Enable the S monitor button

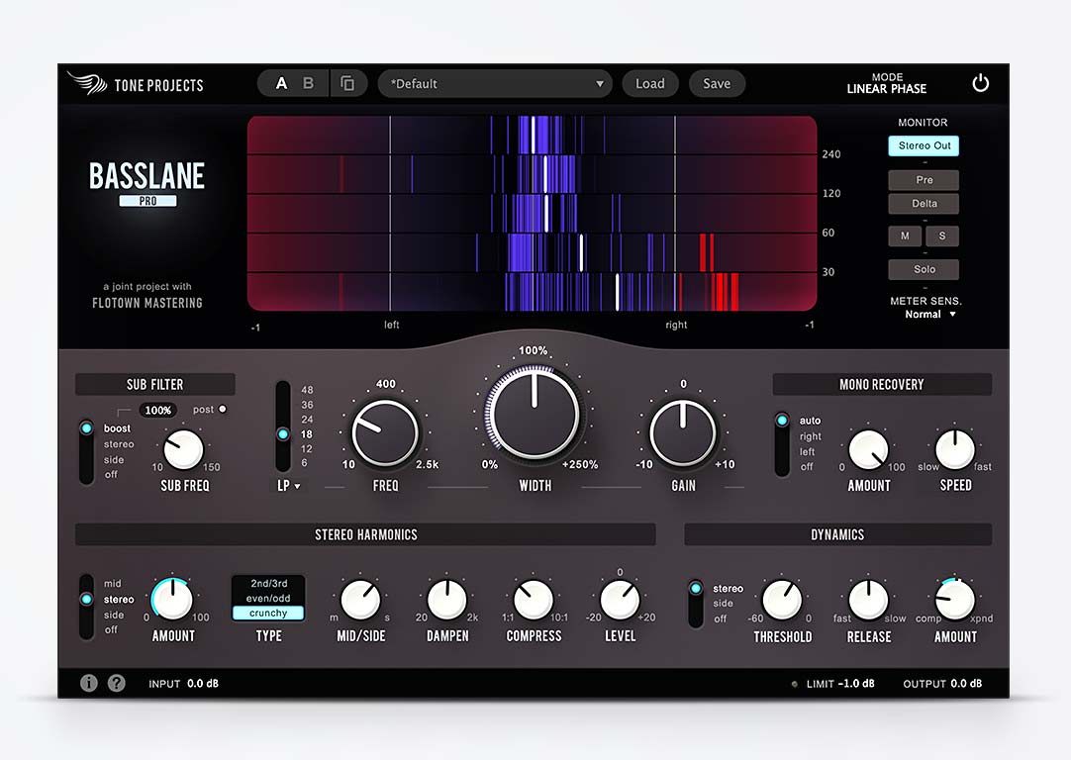click(941, 236)
